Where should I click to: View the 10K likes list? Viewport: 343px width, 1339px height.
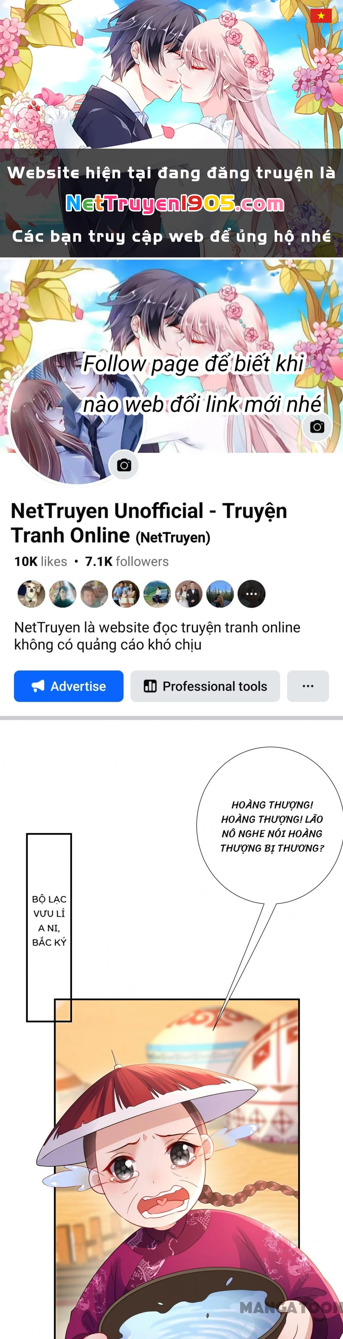click(40, 561)
